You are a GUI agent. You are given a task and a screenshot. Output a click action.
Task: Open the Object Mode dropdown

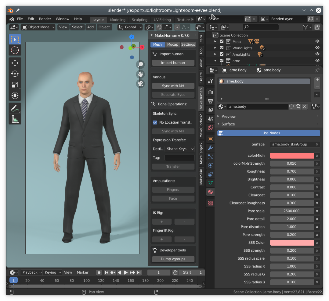click(38, 27)
